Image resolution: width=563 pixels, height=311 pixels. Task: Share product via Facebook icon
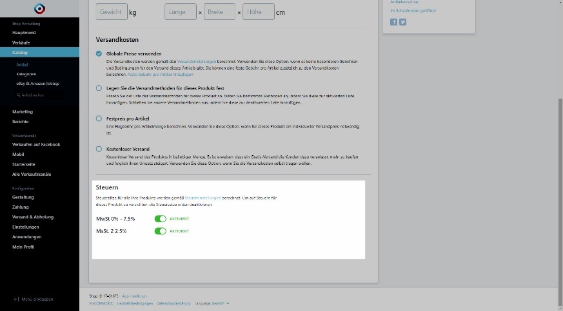pos(393,22)
